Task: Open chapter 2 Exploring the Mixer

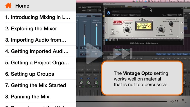Action: click(38, 28)
